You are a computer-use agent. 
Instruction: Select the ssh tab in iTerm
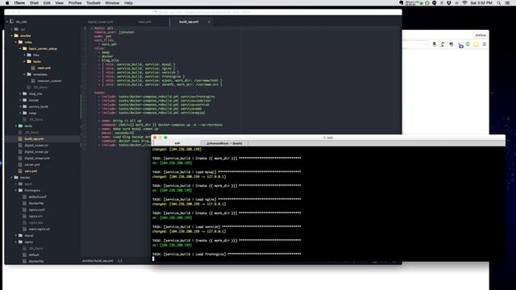click(177, 143)
